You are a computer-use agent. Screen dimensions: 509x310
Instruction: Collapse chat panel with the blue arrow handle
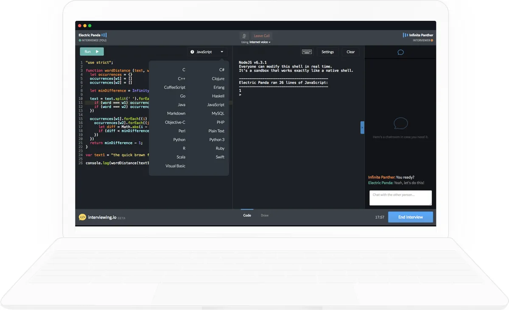[362, 127]
